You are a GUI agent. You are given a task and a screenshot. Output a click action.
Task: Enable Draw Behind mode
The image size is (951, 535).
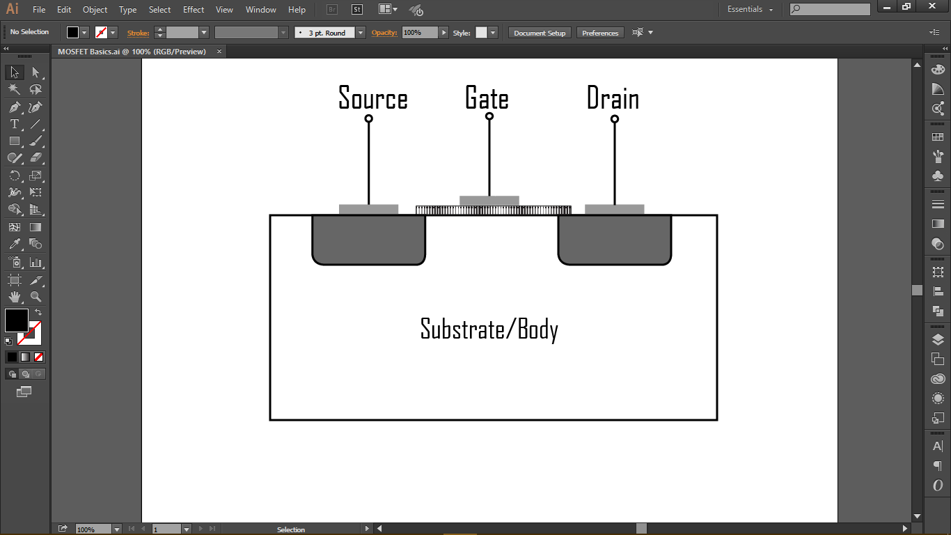pos(25,374)
